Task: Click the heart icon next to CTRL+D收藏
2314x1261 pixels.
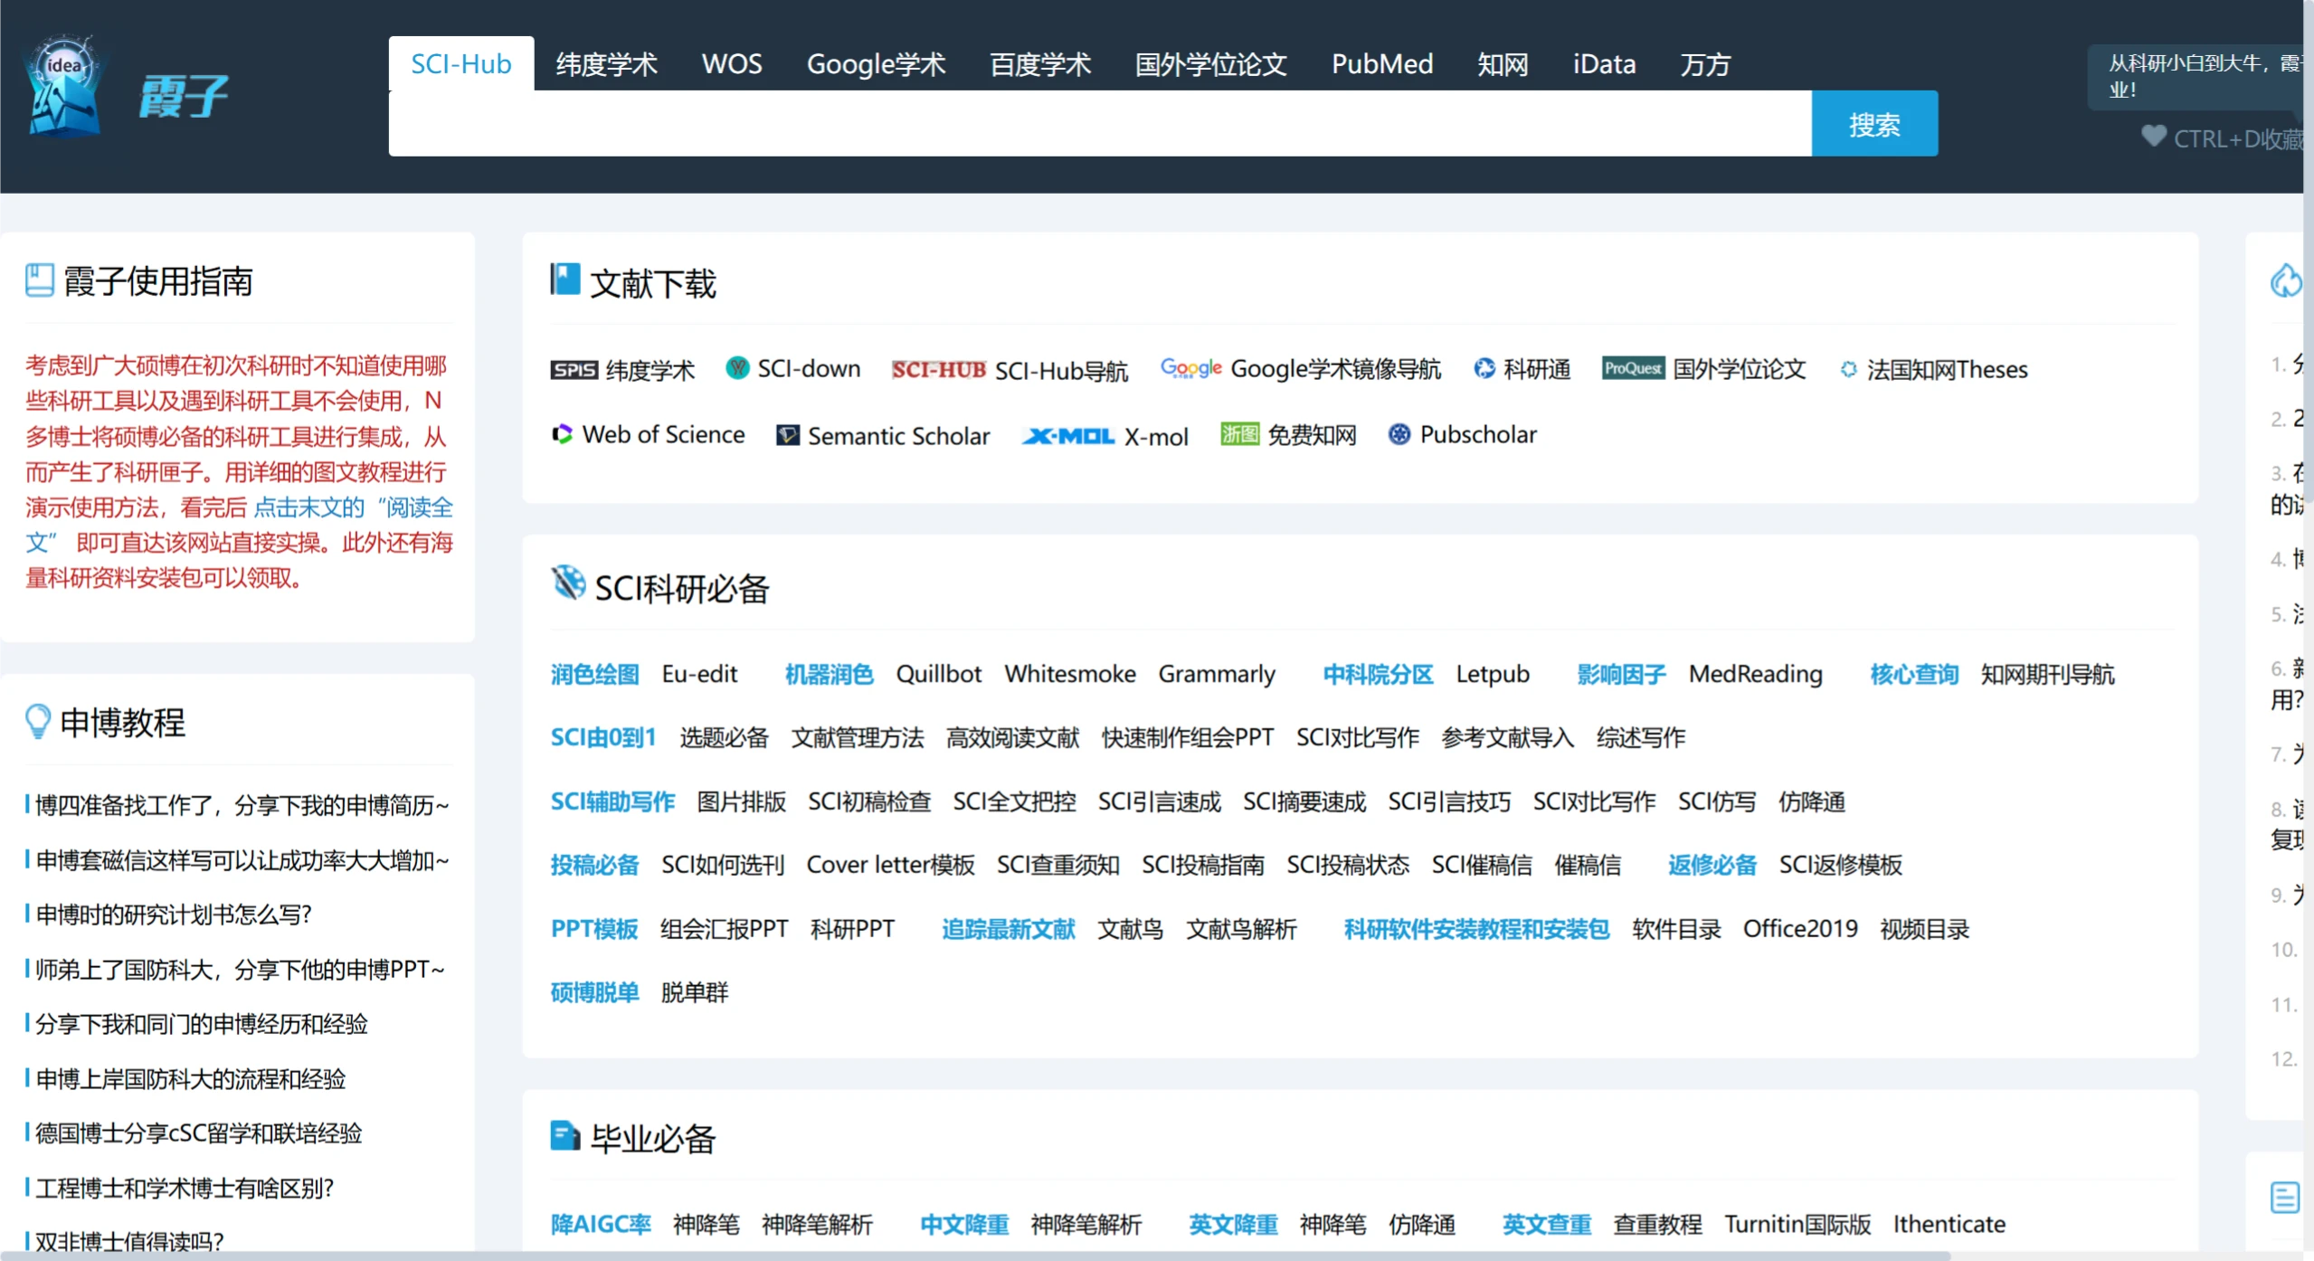Action: tap(2153, 137)
